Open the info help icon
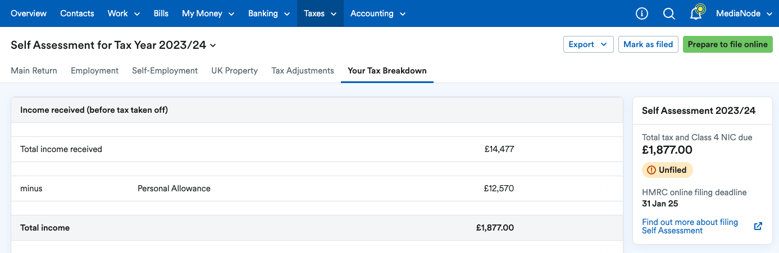779x253 pixels. (642, 13)
